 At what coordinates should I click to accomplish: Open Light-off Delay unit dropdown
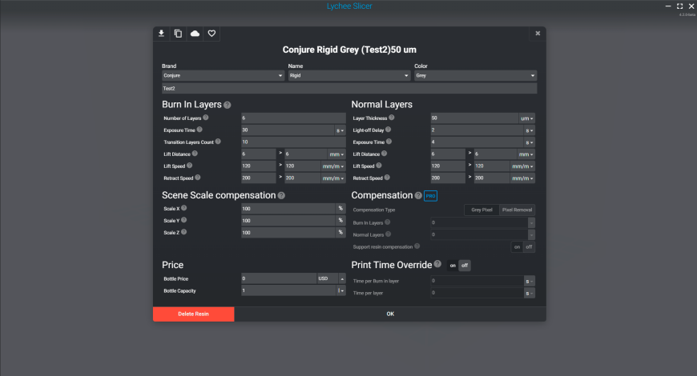529,130
